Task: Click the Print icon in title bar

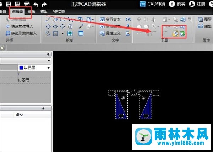Action: pyautogui.click(x=27, y=4)
